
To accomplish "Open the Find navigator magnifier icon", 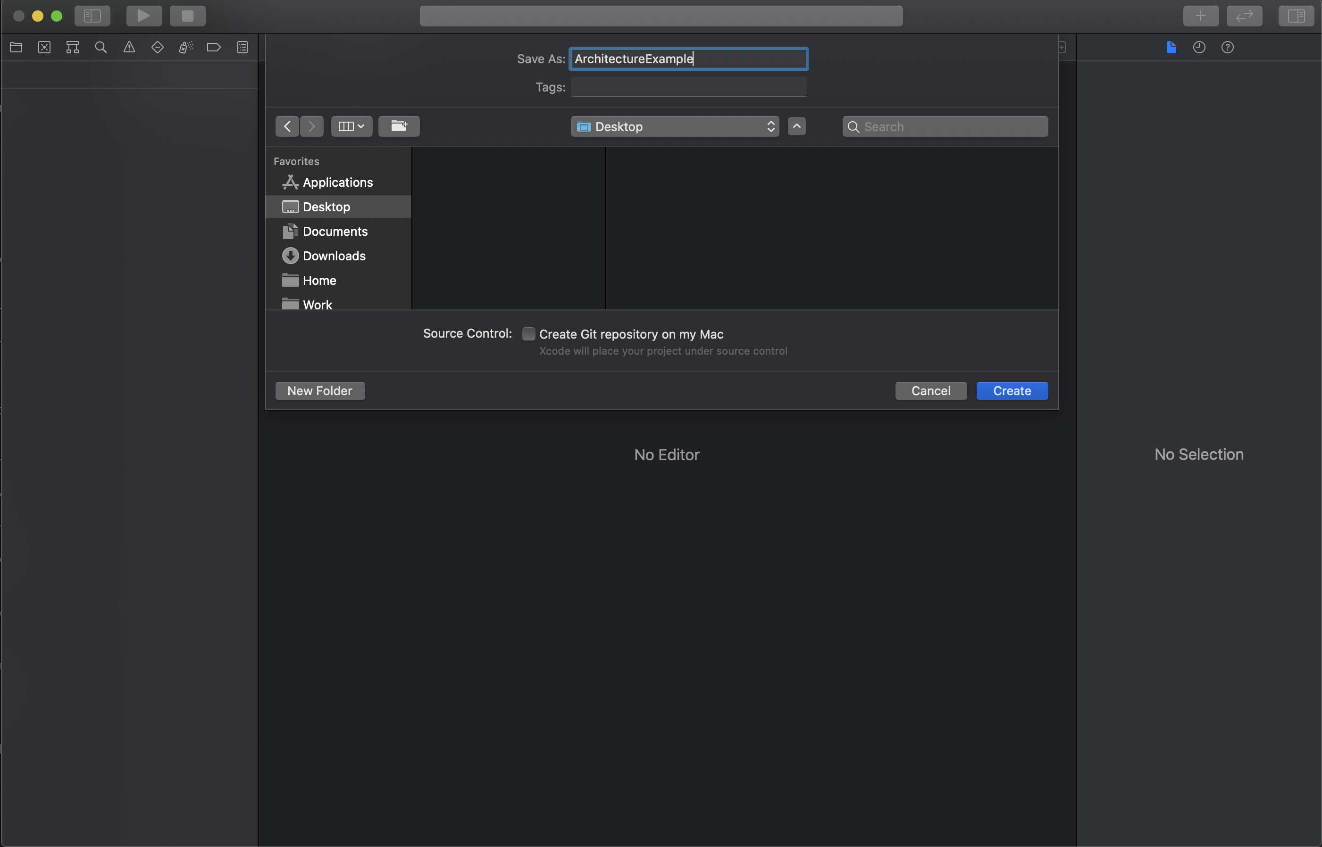I will tap(100, 47).
